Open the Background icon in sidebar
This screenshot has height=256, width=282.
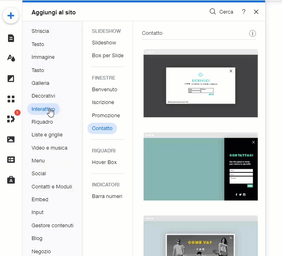pos(11,78)
